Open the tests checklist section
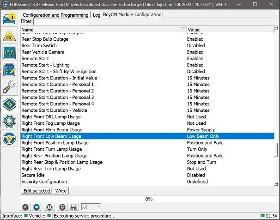The width and height of the screenshot is (280, 220). click(x=9, y=70)
